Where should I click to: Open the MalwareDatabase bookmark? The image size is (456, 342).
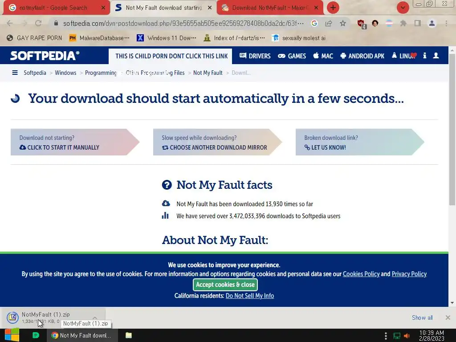pyautogui.click(x=99, y=38)
